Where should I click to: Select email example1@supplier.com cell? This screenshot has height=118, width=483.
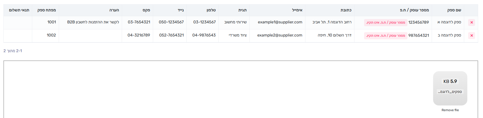pyautogui.click(x=277, y=23)
